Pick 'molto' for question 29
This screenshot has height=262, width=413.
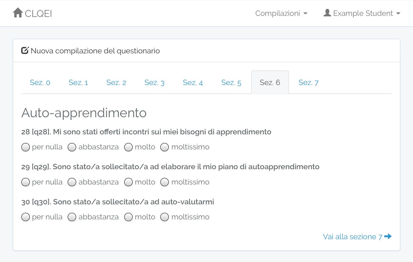[129, 182]
